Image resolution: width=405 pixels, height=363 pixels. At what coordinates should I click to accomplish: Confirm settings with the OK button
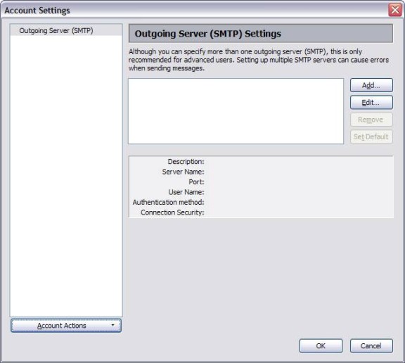[x=321, y=345]
